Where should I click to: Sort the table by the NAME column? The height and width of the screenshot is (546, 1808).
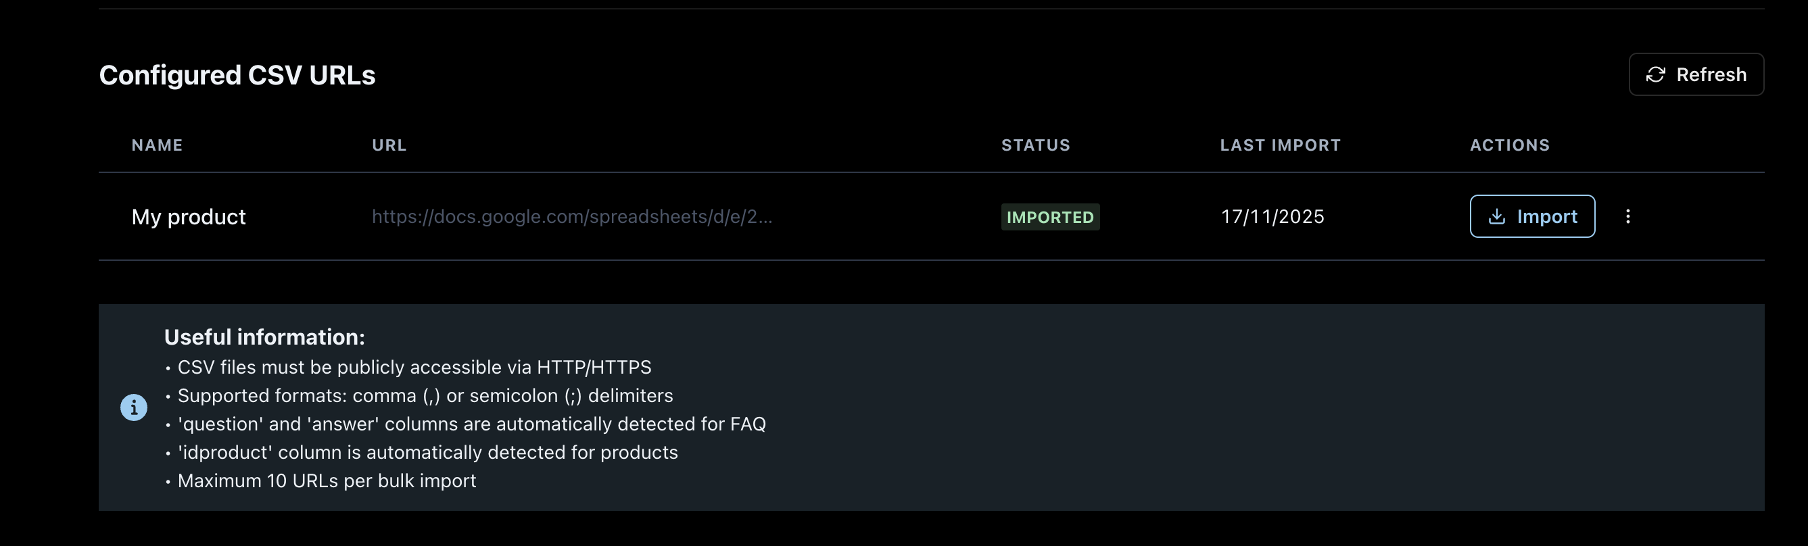pyautogui.click(x=156, y=145)
